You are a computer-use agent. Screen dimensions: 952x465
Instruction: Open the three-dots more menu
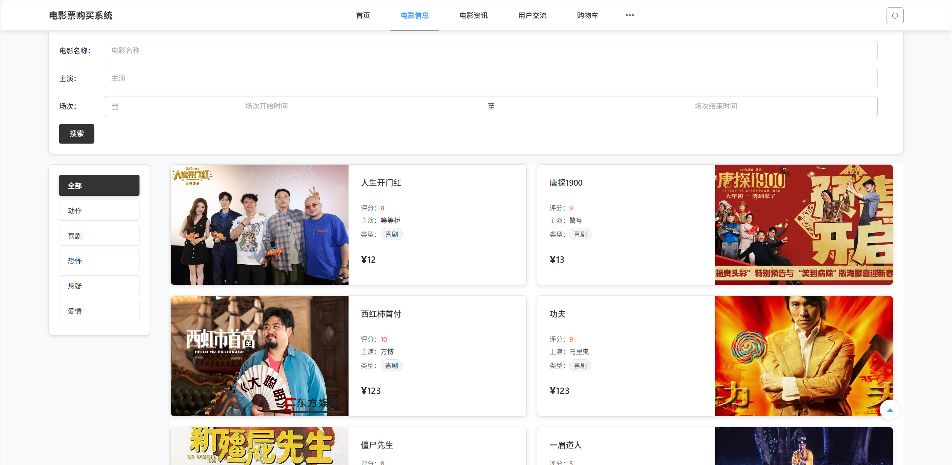tap(629, 15)
